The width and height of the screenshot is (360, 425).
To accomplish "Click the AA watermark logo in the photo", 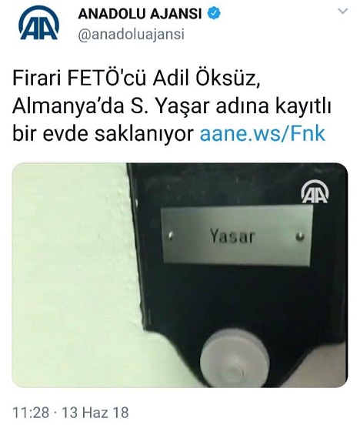I will (x=315, y=192).
